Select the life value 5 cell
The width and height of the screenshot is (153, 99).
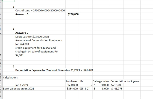(x=86, y=85)
